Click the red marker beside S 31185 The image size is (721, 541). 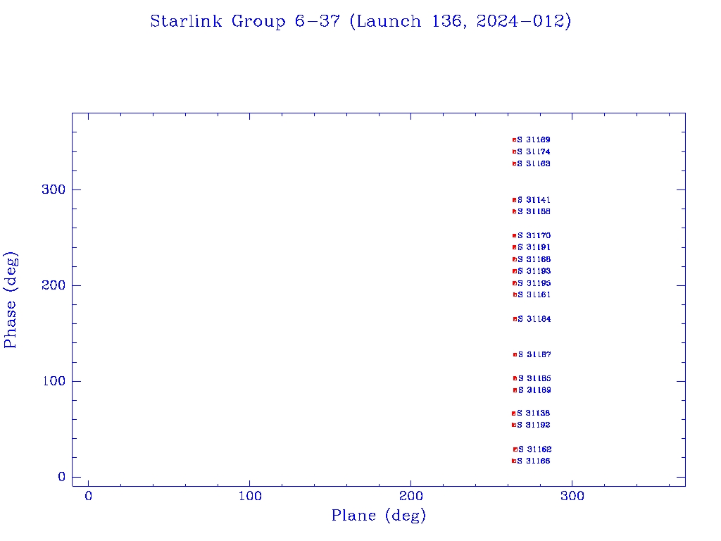pyautogui.click(x=515, y=378)
